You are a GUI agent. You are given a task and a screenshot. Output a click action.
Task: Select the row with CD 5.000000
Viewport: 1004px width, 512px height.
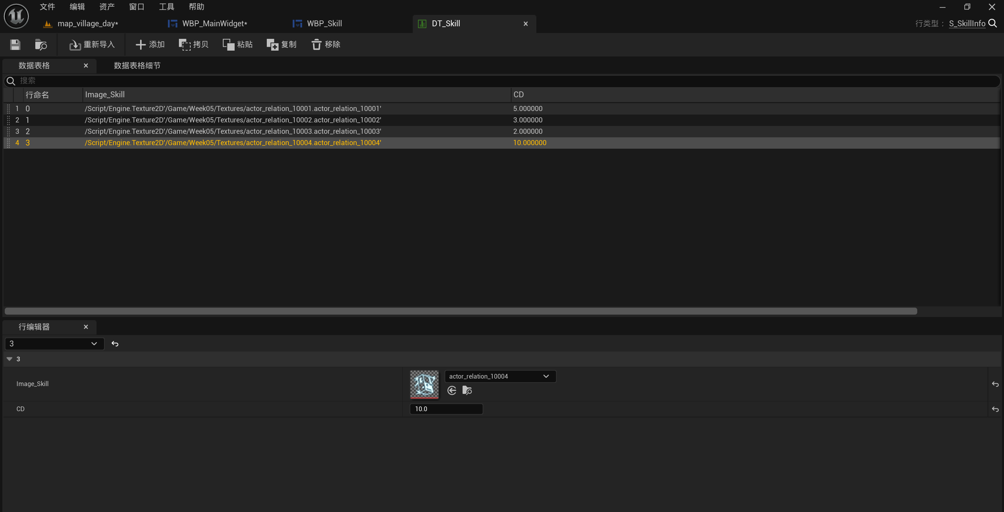[527, 109]
